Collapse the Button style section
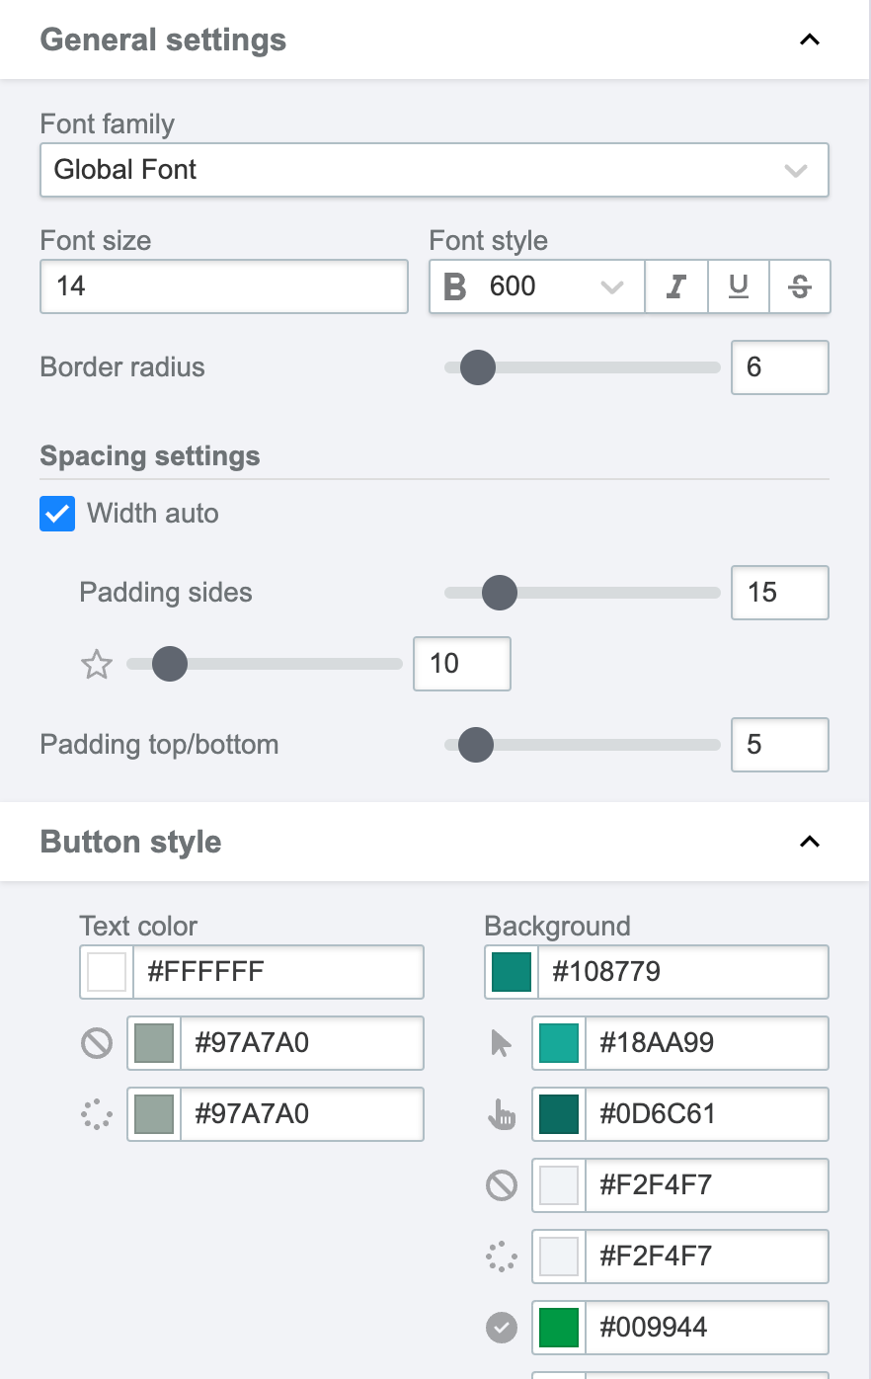 click(810, 842)
